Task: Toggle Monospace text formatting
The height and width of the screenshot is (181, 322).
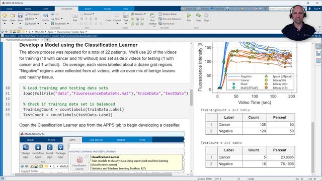Action: [96, 19]
